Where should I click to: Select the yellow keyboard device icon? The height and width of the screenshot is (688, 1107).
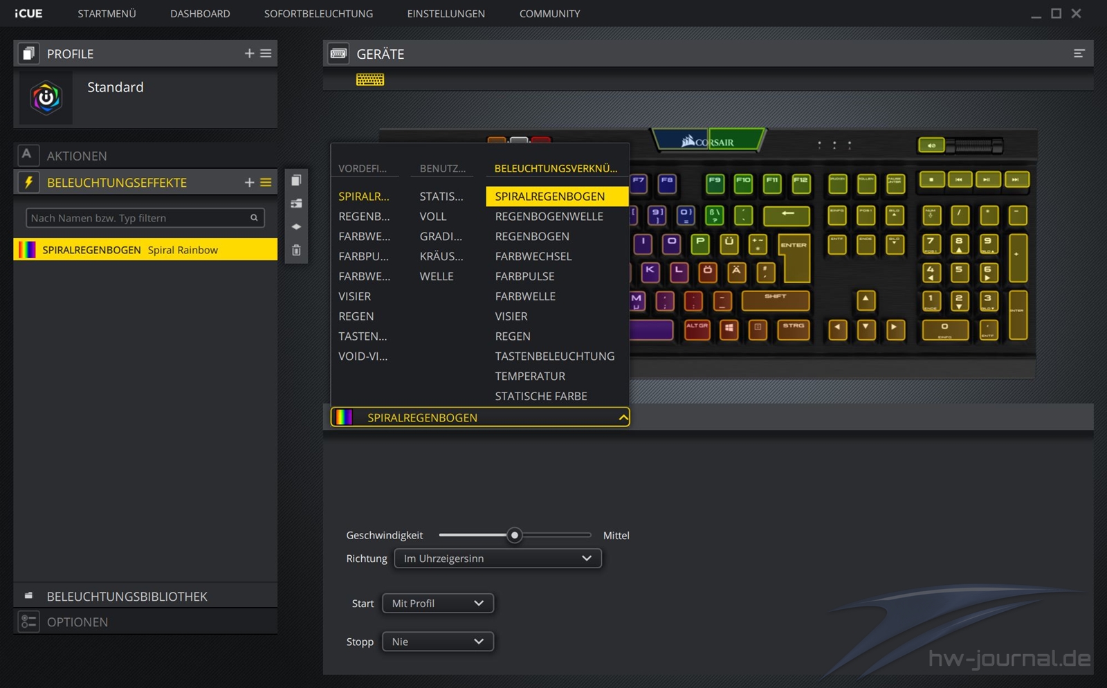[x=370, y=80]
